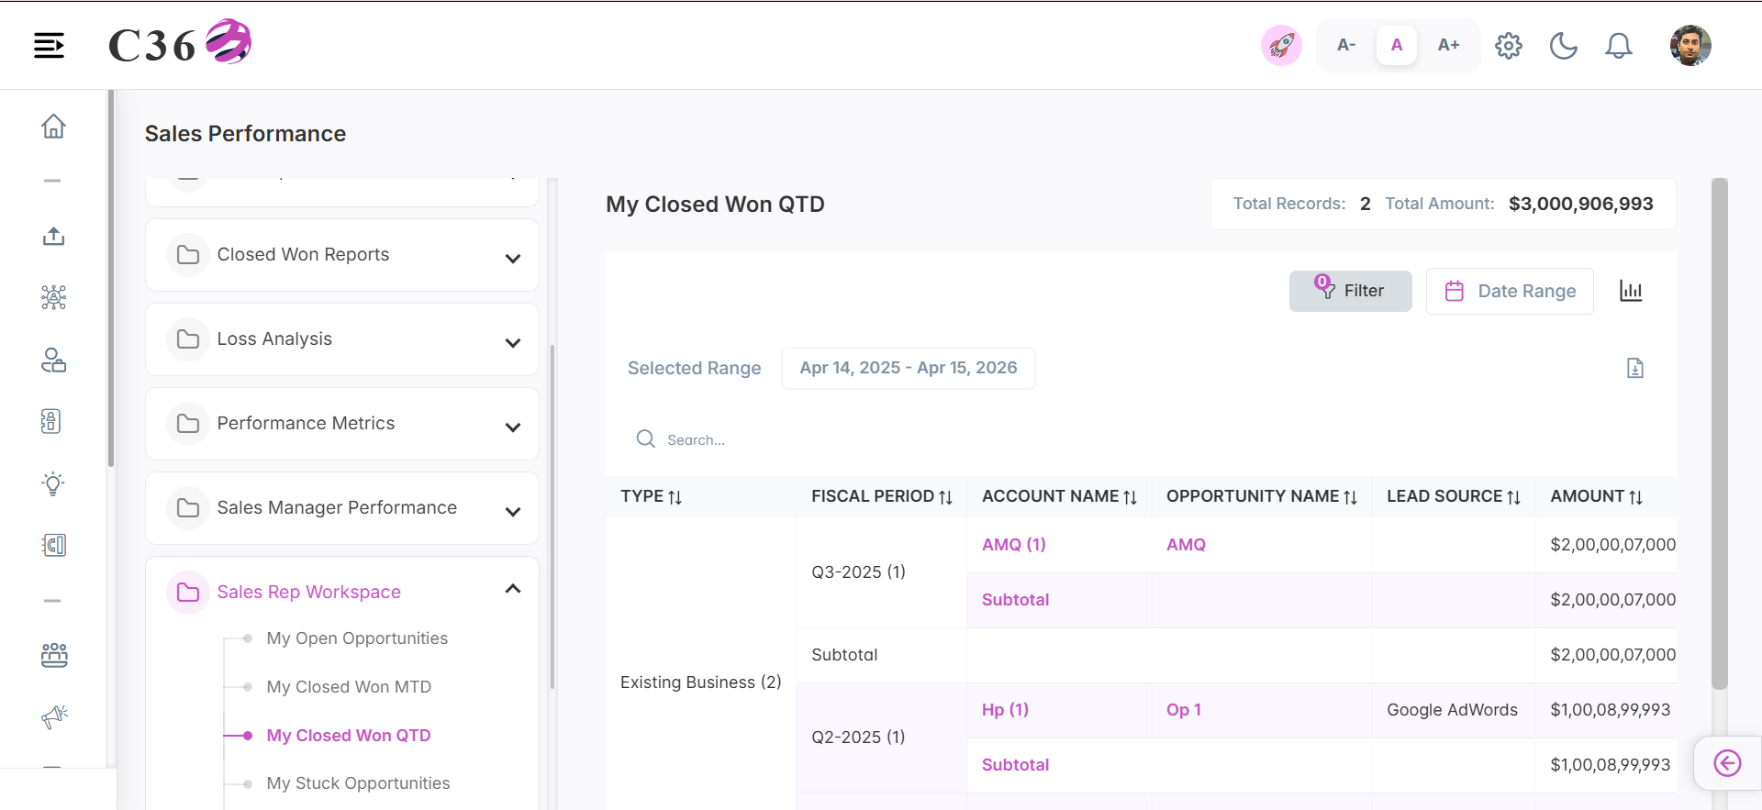Show chart view icon
1762x810 pixels.
(x=1631, y=291)
